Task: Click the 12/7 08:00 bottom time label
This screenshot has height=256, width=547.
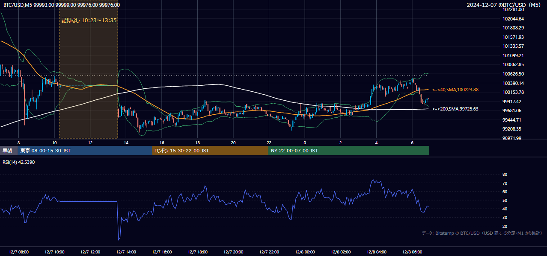Action: [x=18, y=252]
